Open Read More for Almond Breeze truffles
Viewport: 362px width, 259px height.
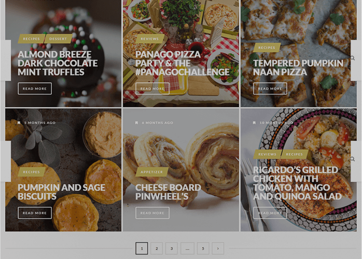[x=35, y=89]
